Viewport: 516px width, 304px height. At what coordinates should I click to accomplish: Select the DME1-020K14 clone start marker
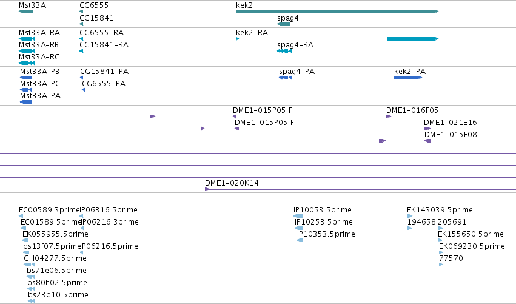pos(207,189)
